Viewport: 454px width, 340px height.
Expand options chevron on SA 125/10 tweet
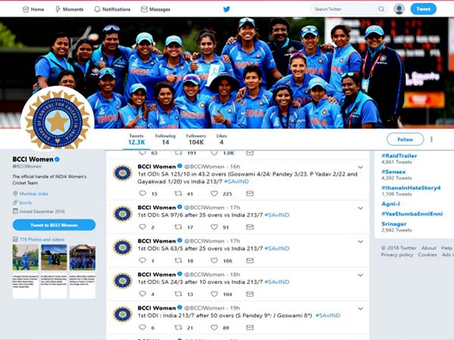click(360, 167)
